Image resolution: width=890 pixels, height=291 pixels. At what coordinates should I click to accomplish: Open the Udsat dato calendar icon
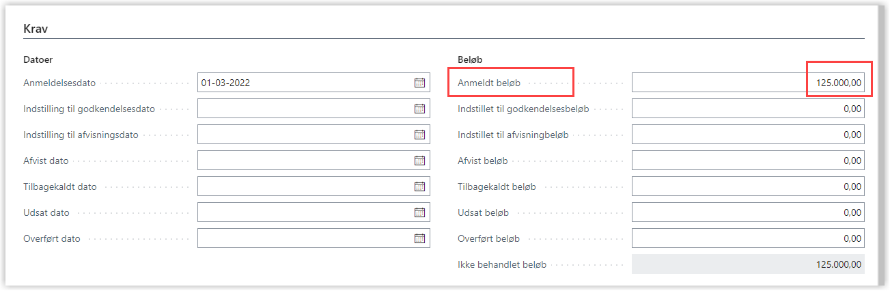(x=419, y=212)
